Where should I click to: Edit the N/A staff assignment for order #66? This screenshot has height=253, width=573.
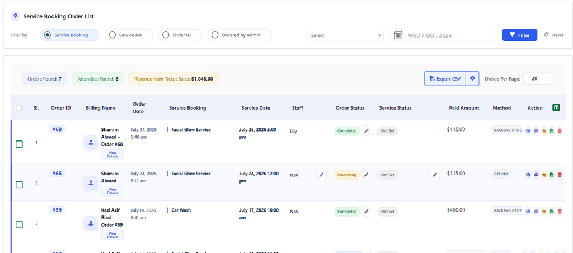coord(321,175)
